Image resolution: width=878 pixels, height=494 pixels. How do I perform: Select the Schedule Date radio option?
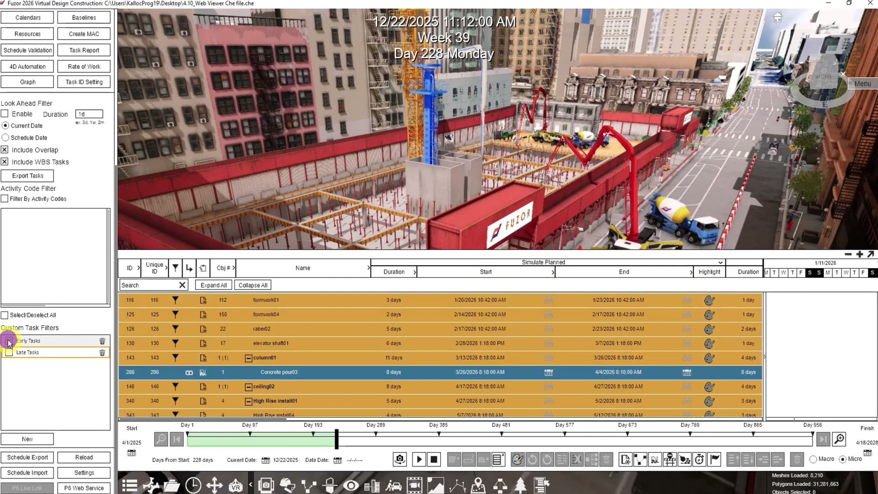5,137
